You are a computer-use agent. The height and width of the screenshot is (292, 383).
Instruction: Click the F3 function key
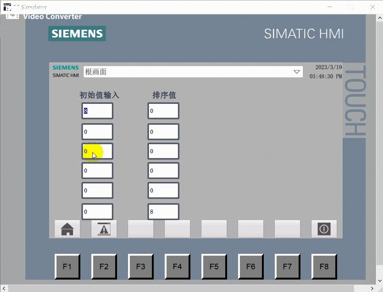pos(141,266)
